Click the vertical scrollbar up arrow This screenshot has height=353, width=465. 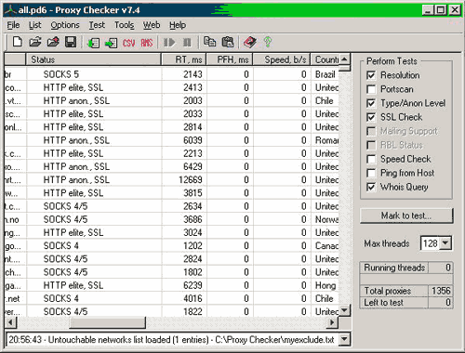click(344, 59)
